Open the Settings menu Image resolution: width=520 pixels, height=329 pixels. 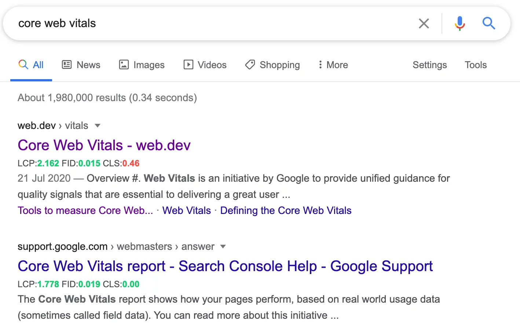click(429, 64)
